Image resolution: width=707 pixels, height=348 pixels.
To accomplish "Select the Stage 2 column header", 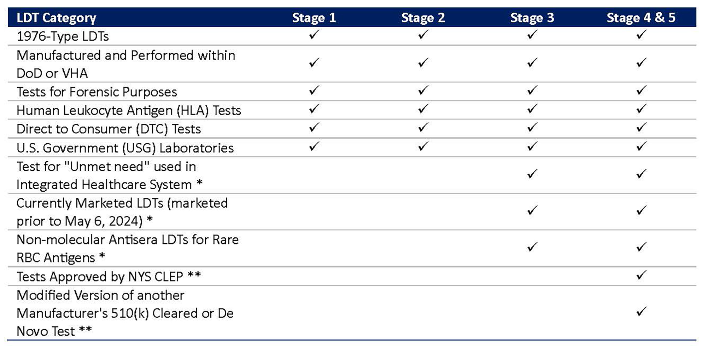I will click(423, 18).
